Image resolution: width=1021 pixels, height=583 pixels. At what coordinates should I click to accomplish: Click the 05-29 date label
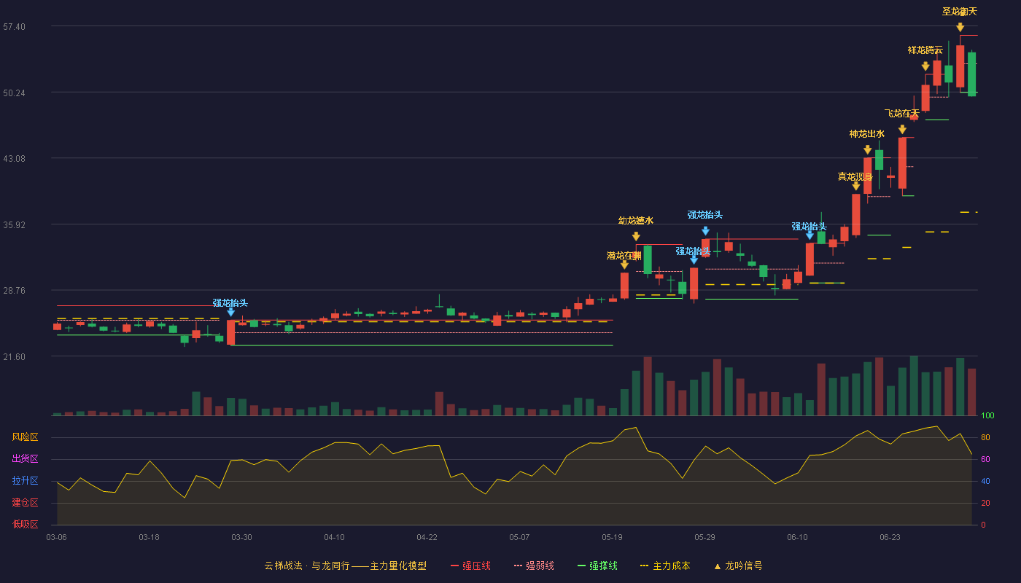coord(704,537)
